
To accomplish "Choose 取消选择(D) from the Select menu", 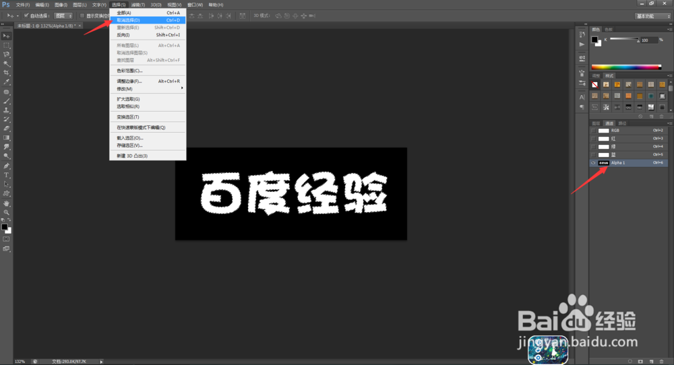I will (x=148, y=20).
